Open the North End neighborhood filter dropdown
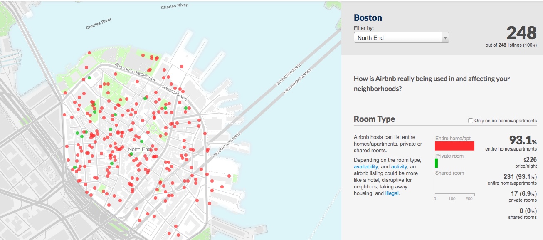 (402, 38)
